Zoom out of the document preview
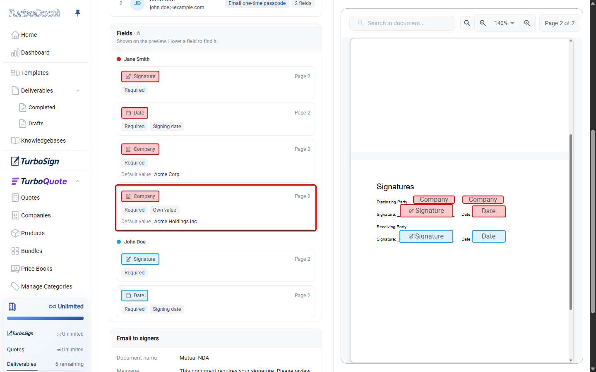 (483, 23)
